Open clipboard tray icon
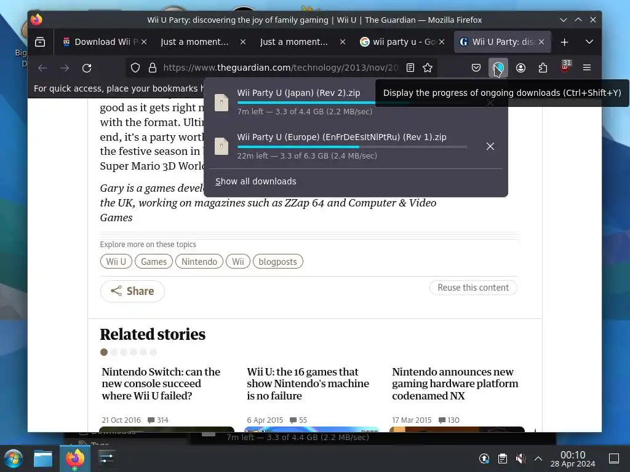This screenshot has width=630, height=472. coord(502,458)
